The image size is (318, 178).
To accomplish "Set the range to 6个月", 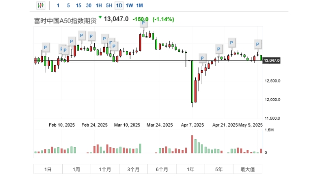I will point(162,169).
